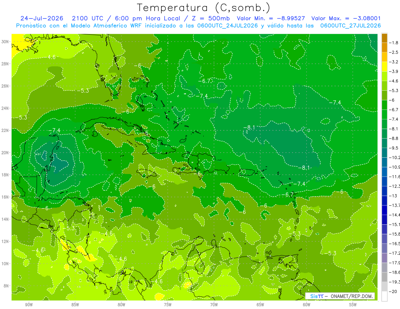This screenshot has width=400, height=309.
Task: Pick blue color bar segment between -13 and -13.7
Action: (x=384, y=200)
